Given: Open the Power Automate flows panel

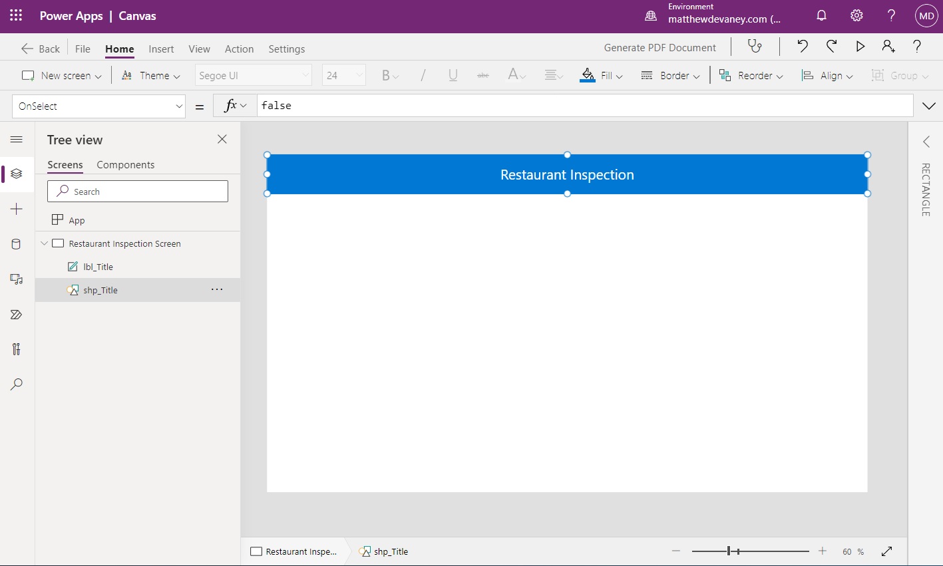Looking at the screenshot, I should point(16,314).
